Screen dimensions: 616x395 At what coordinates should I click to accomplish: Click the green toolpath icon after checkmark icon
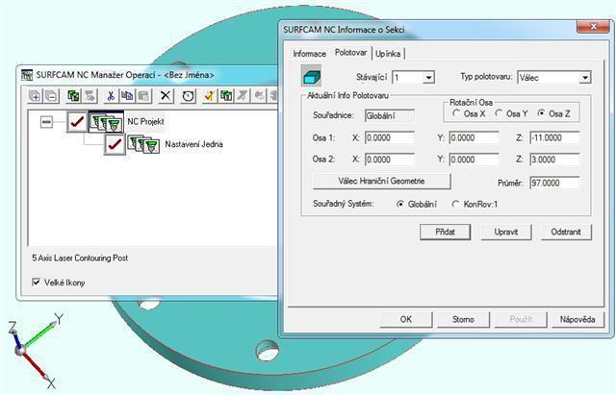point(226,96)
